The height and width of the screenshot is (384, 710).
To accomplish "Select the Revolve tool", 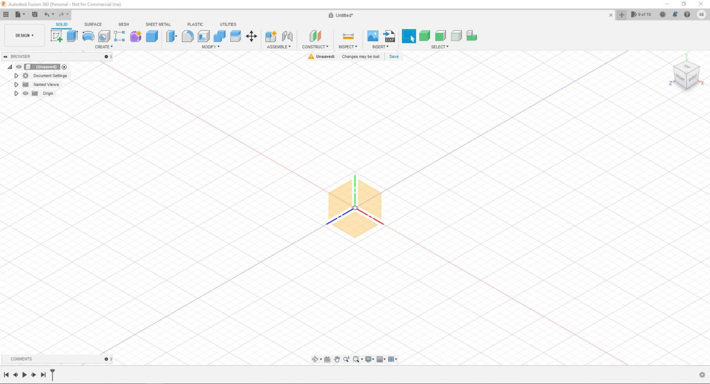I will [88, 36].
